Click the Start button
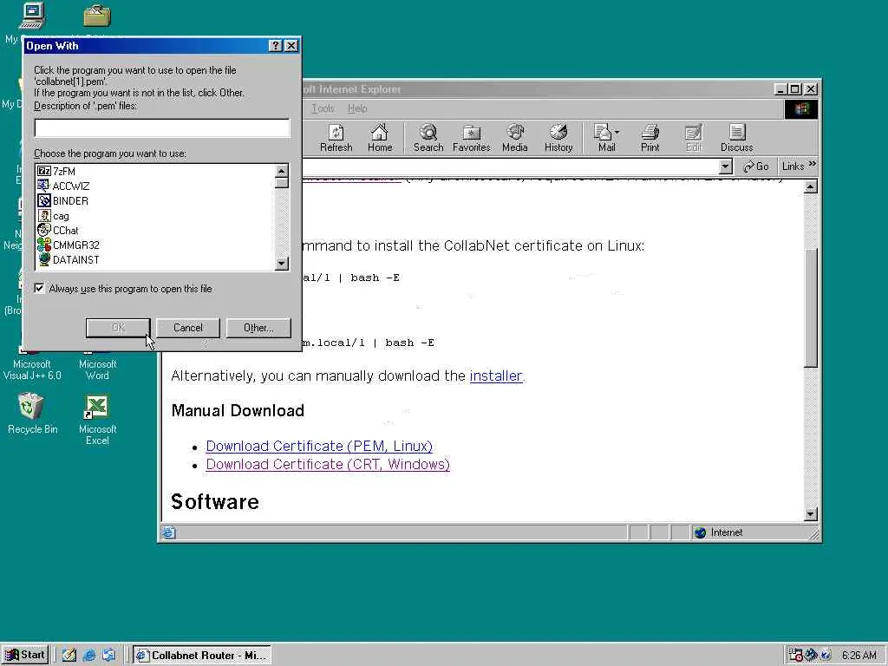 [x=26, y=655]
